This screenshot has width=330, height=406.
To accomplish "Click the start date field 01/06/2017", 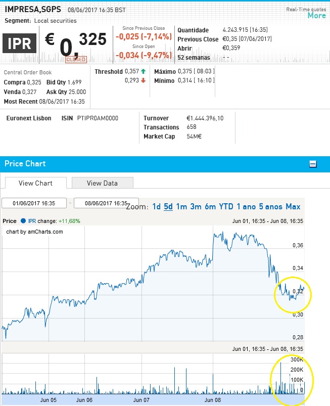I will coord(34,203).
